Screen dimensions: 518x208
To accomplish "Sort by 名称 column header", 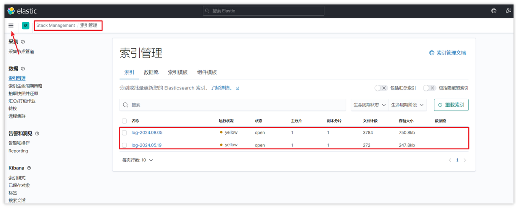I will coord(135,121).
